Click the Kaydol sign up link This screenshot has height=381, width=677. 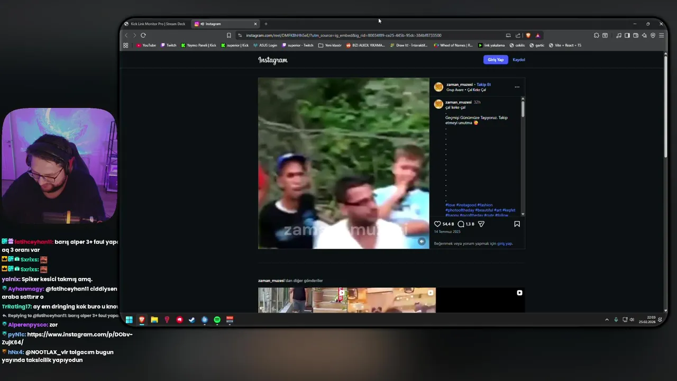tap(519, 60)
